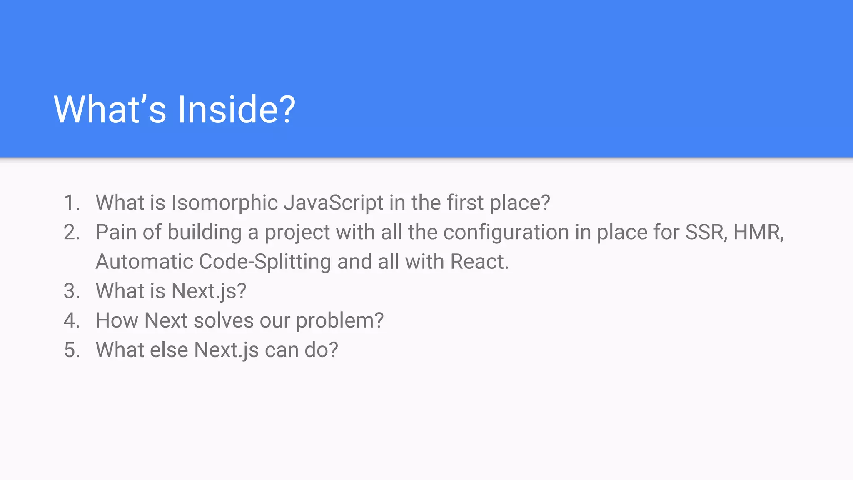853x480 pixels.
Task: Click the word "Inside?" in the title
Action: [x=237, y=110]
